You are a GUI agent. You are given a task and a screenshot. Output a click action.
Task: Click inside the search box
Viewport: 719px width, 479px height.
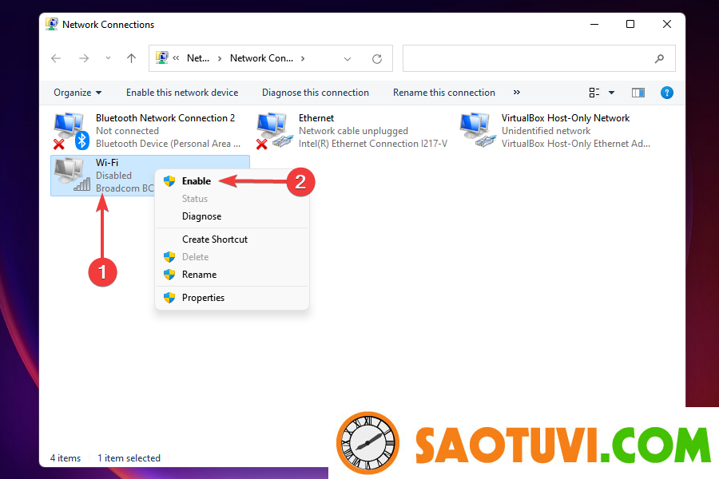(x=527, y=58)
